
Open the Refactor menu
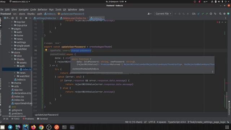coord(43,10)
